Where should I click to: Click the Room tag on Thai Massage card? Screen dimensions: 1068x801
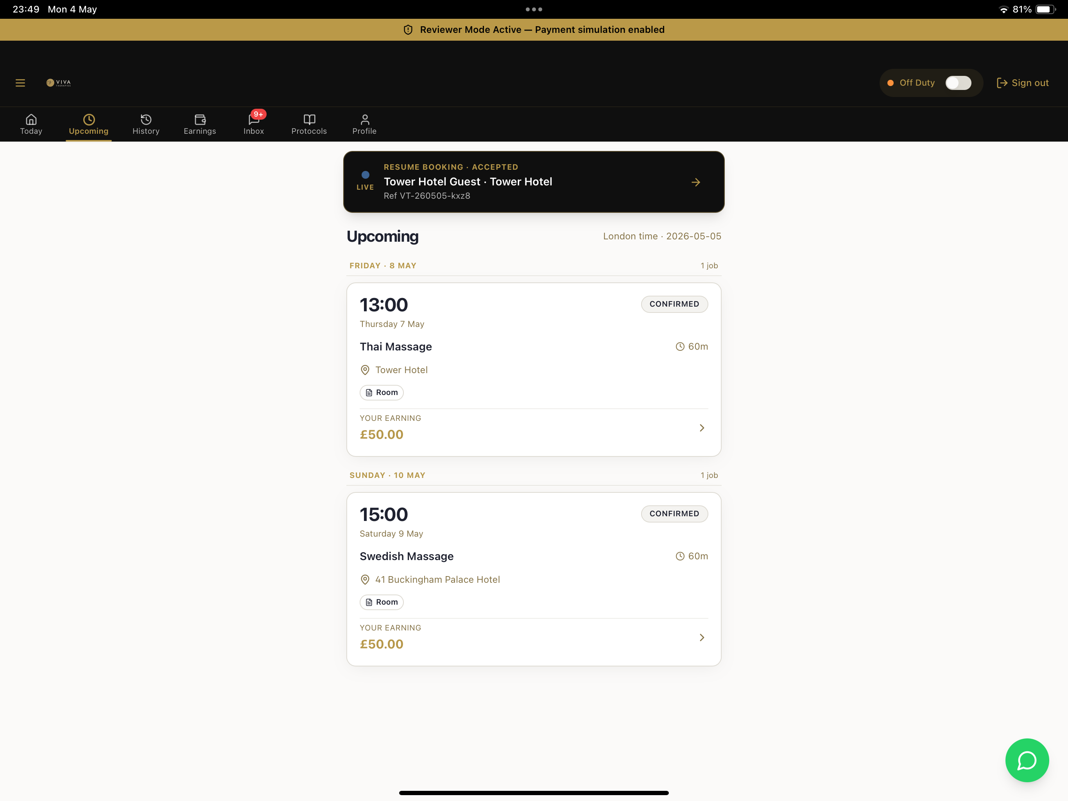pyautogui.click(x=382, y=392)
